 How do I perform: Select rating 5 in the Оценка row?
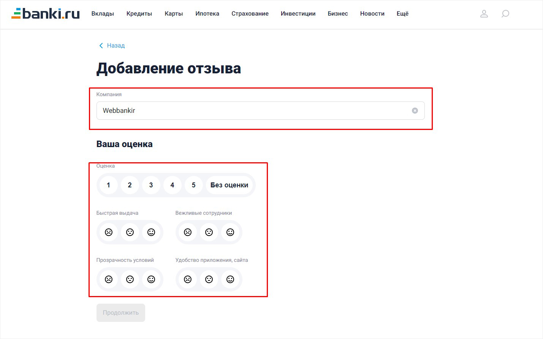coord(193,185)
